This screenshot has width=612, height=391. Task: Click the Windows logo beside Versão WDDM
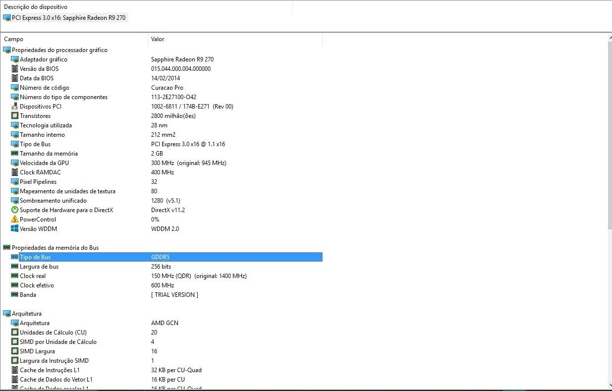[x=15, y=229]
